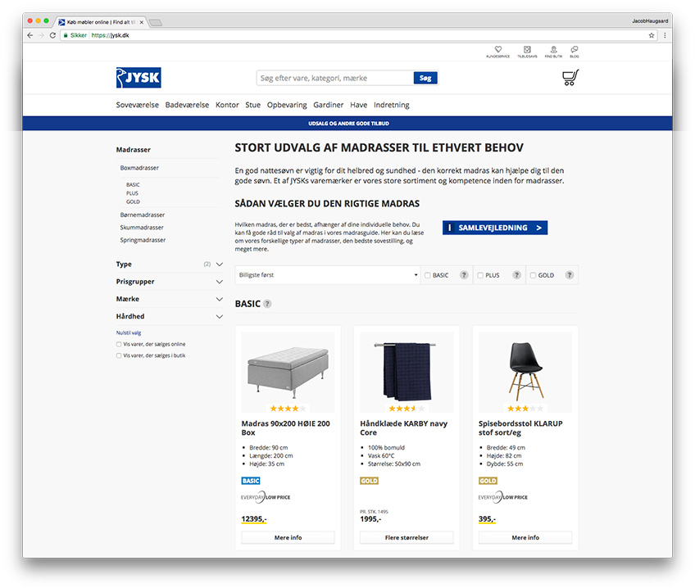
Task: Click the browser forward arrow
Action: tap(41, 35)
